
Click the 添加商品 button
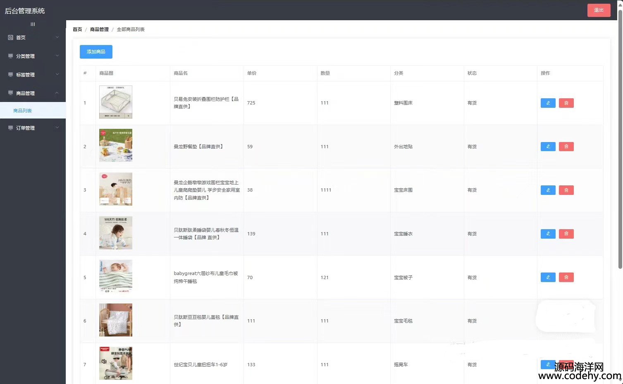pos(96,52)
